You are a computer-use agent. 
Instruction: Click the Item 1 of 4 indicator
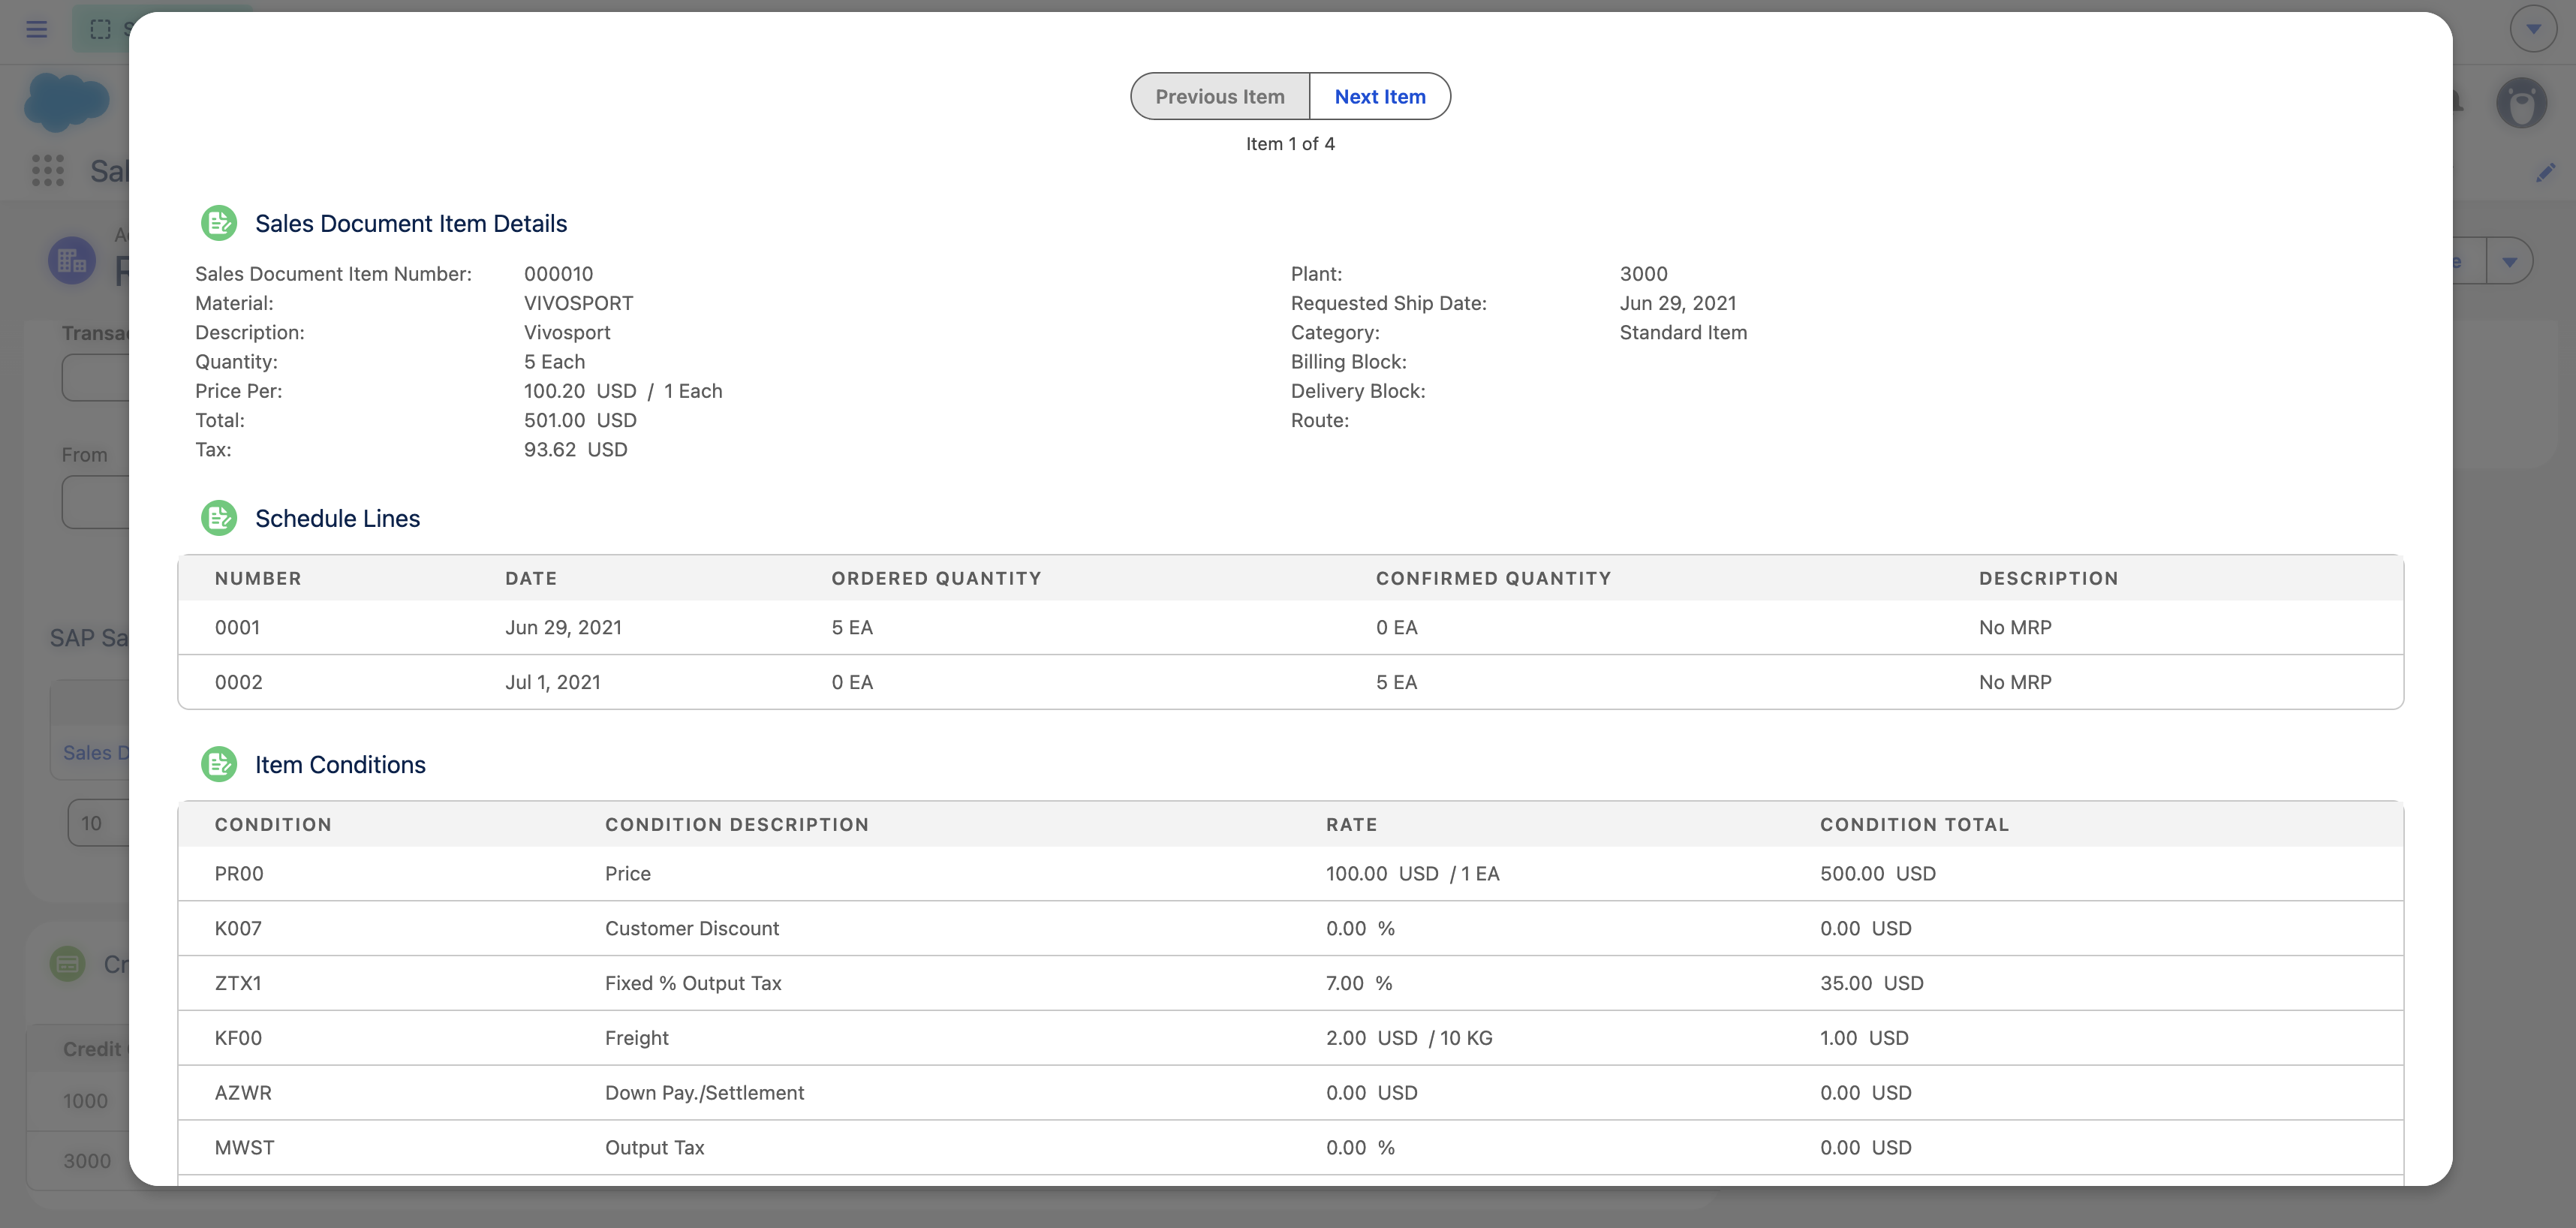point(1290,143)
